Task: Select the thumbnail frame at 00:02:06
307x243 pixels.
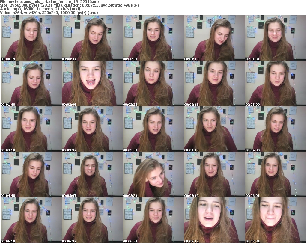Action: coord(92,84)
